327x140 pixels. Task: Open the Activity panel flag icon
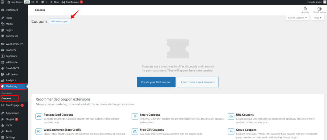tap(305, 9)
